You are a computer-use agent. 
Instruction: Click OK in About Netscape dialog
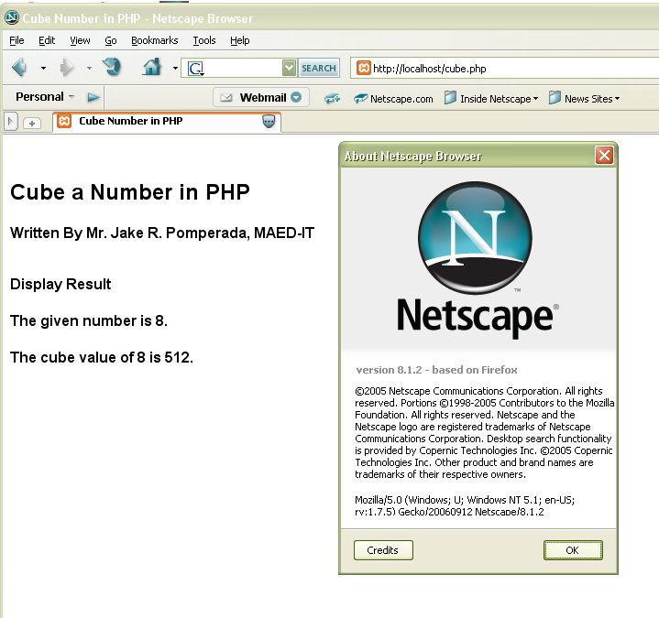573,550
